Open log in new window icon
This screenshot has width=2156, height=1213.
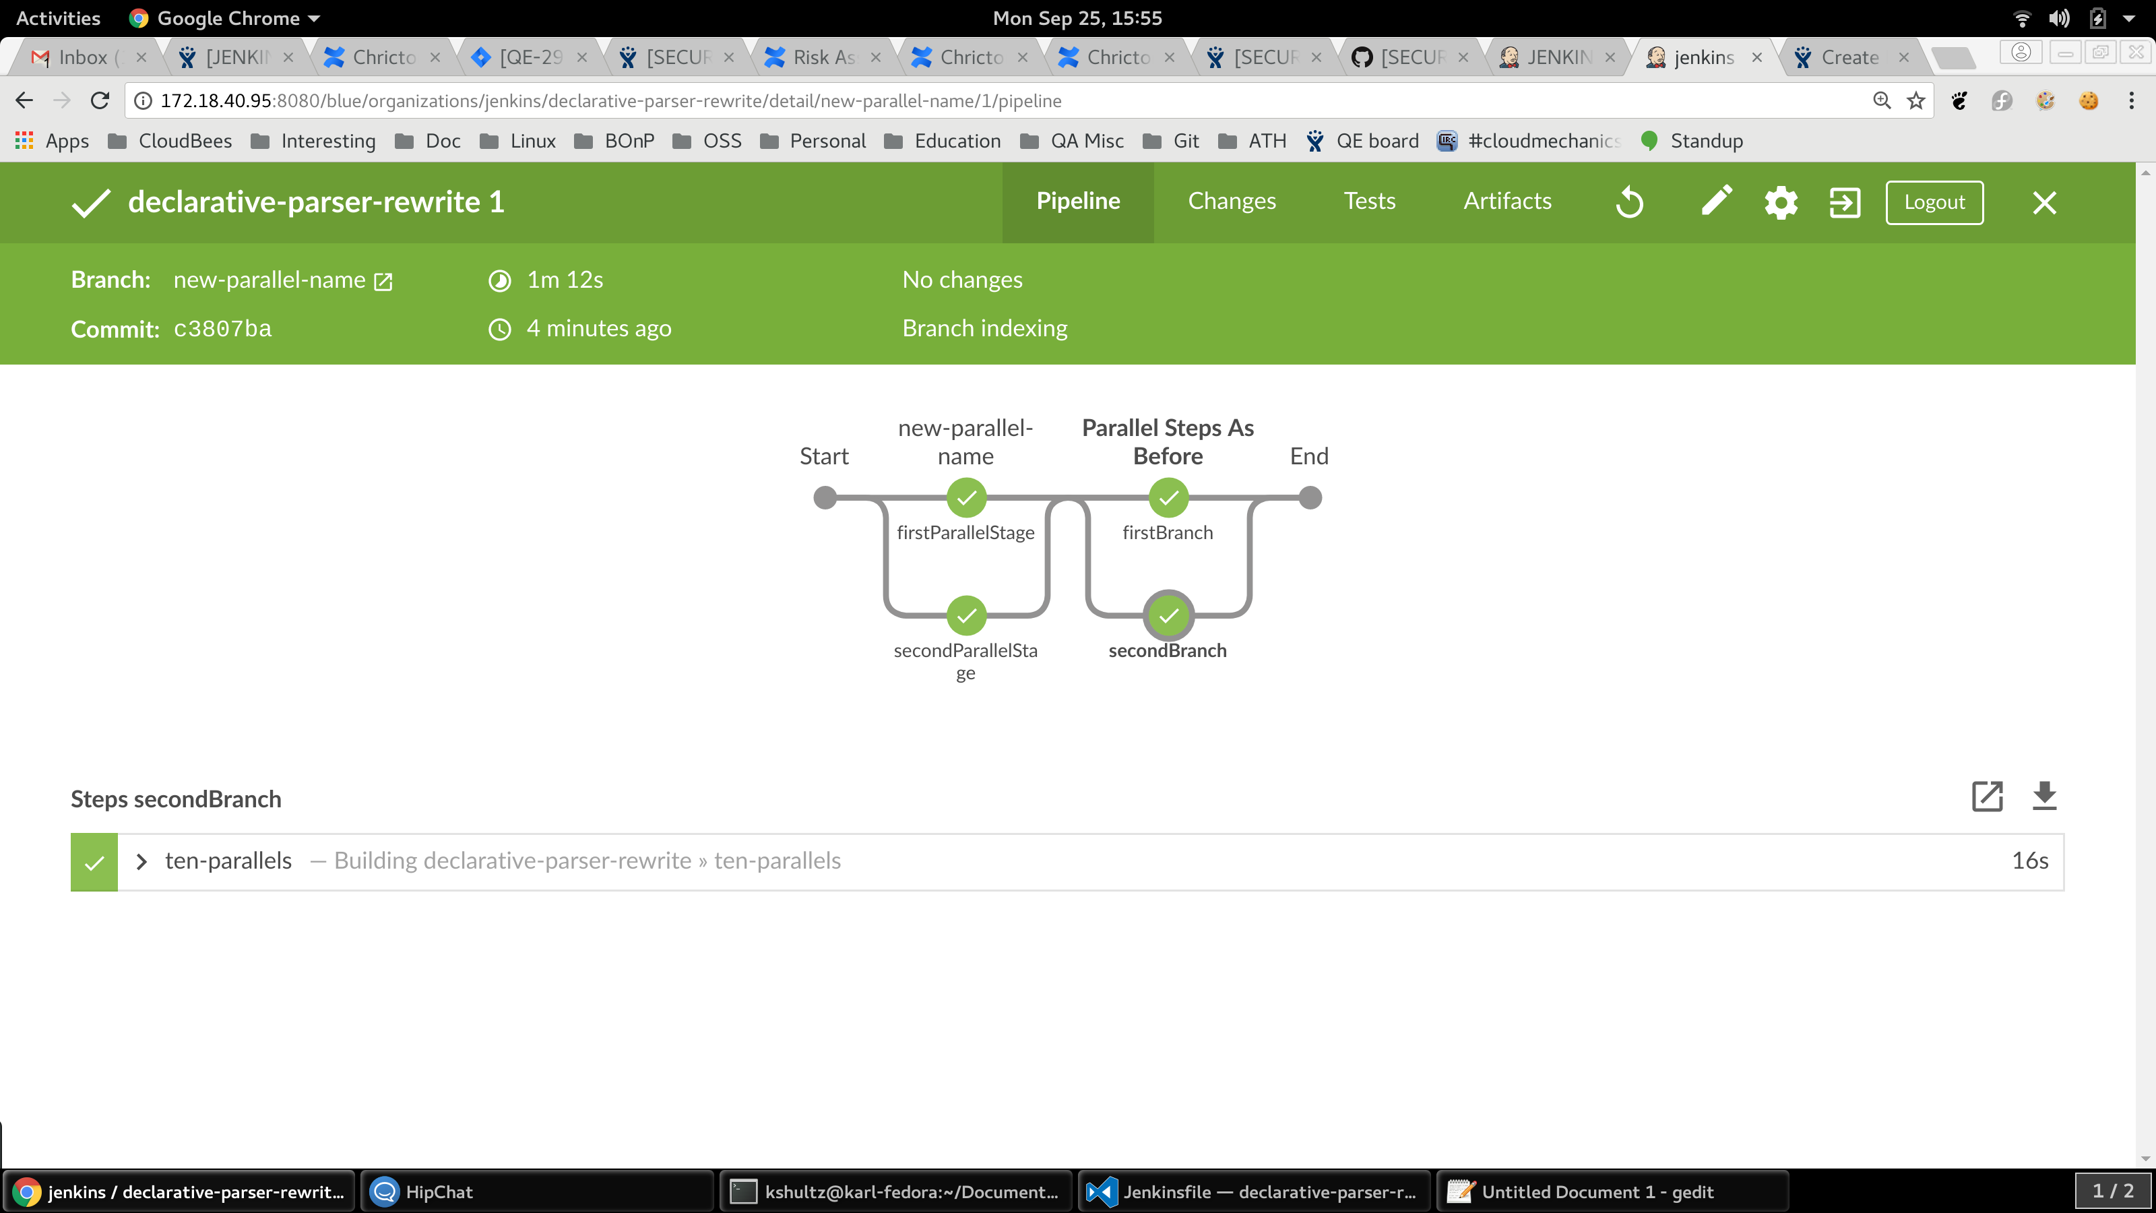click(x=1987, y=796)
